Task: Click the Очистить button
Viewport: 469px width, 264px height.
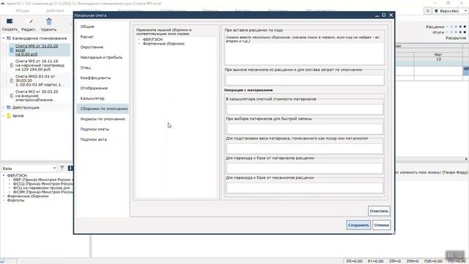Action: coord(379,211)
